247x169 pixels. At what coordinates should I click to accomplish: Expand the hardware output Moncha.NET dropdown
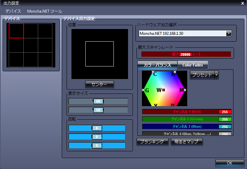tap(229, 33)
